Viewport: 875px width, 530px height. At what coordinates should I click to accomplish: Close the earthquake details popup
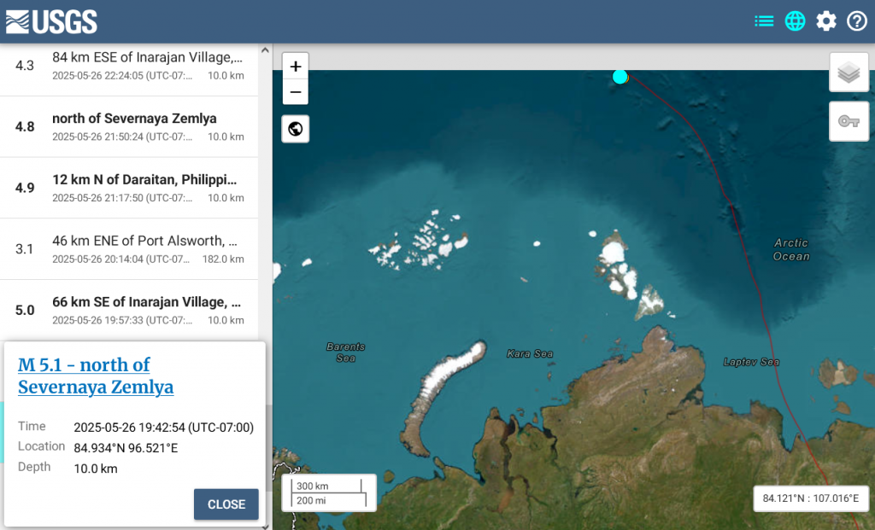click(x=226, y=504)
